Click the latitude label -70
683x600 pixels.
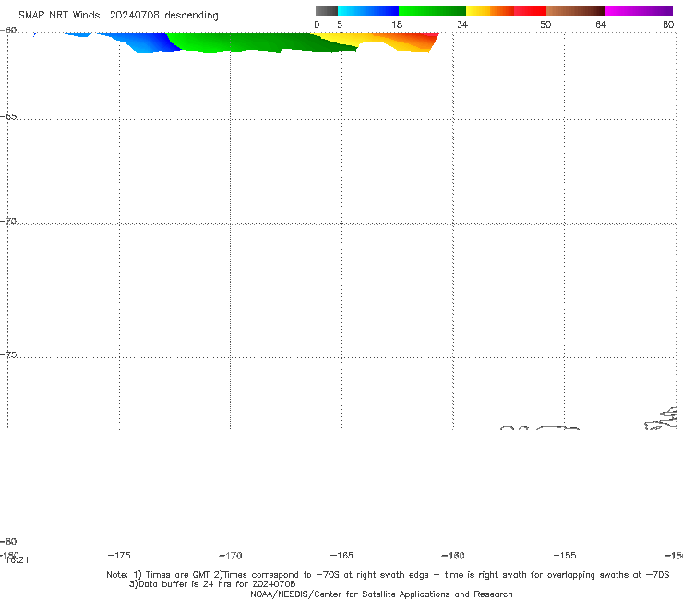[x=8, y=222]
